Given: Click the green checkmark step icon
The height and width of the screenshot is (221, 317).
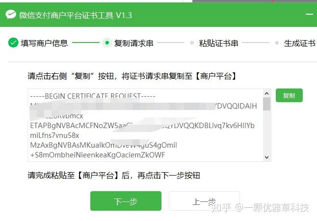Looking at the screenshot, I should click(x=13, y=43).
